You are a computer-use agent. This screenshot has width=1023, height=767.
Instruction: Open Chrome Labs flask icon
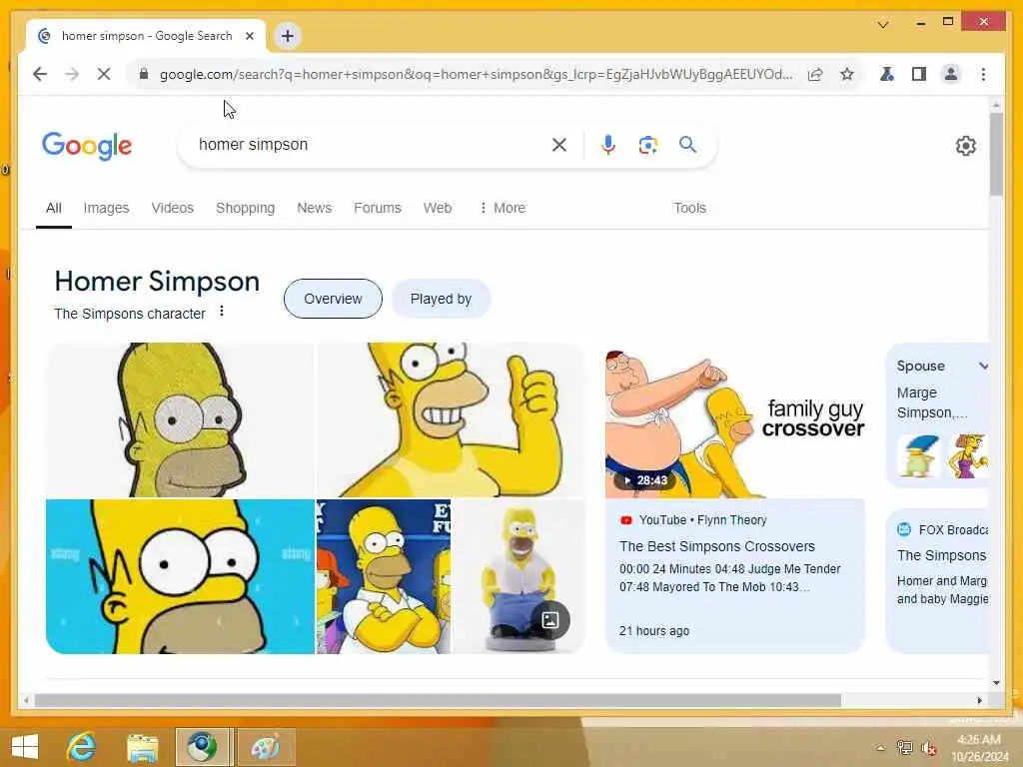pos(887,74)
